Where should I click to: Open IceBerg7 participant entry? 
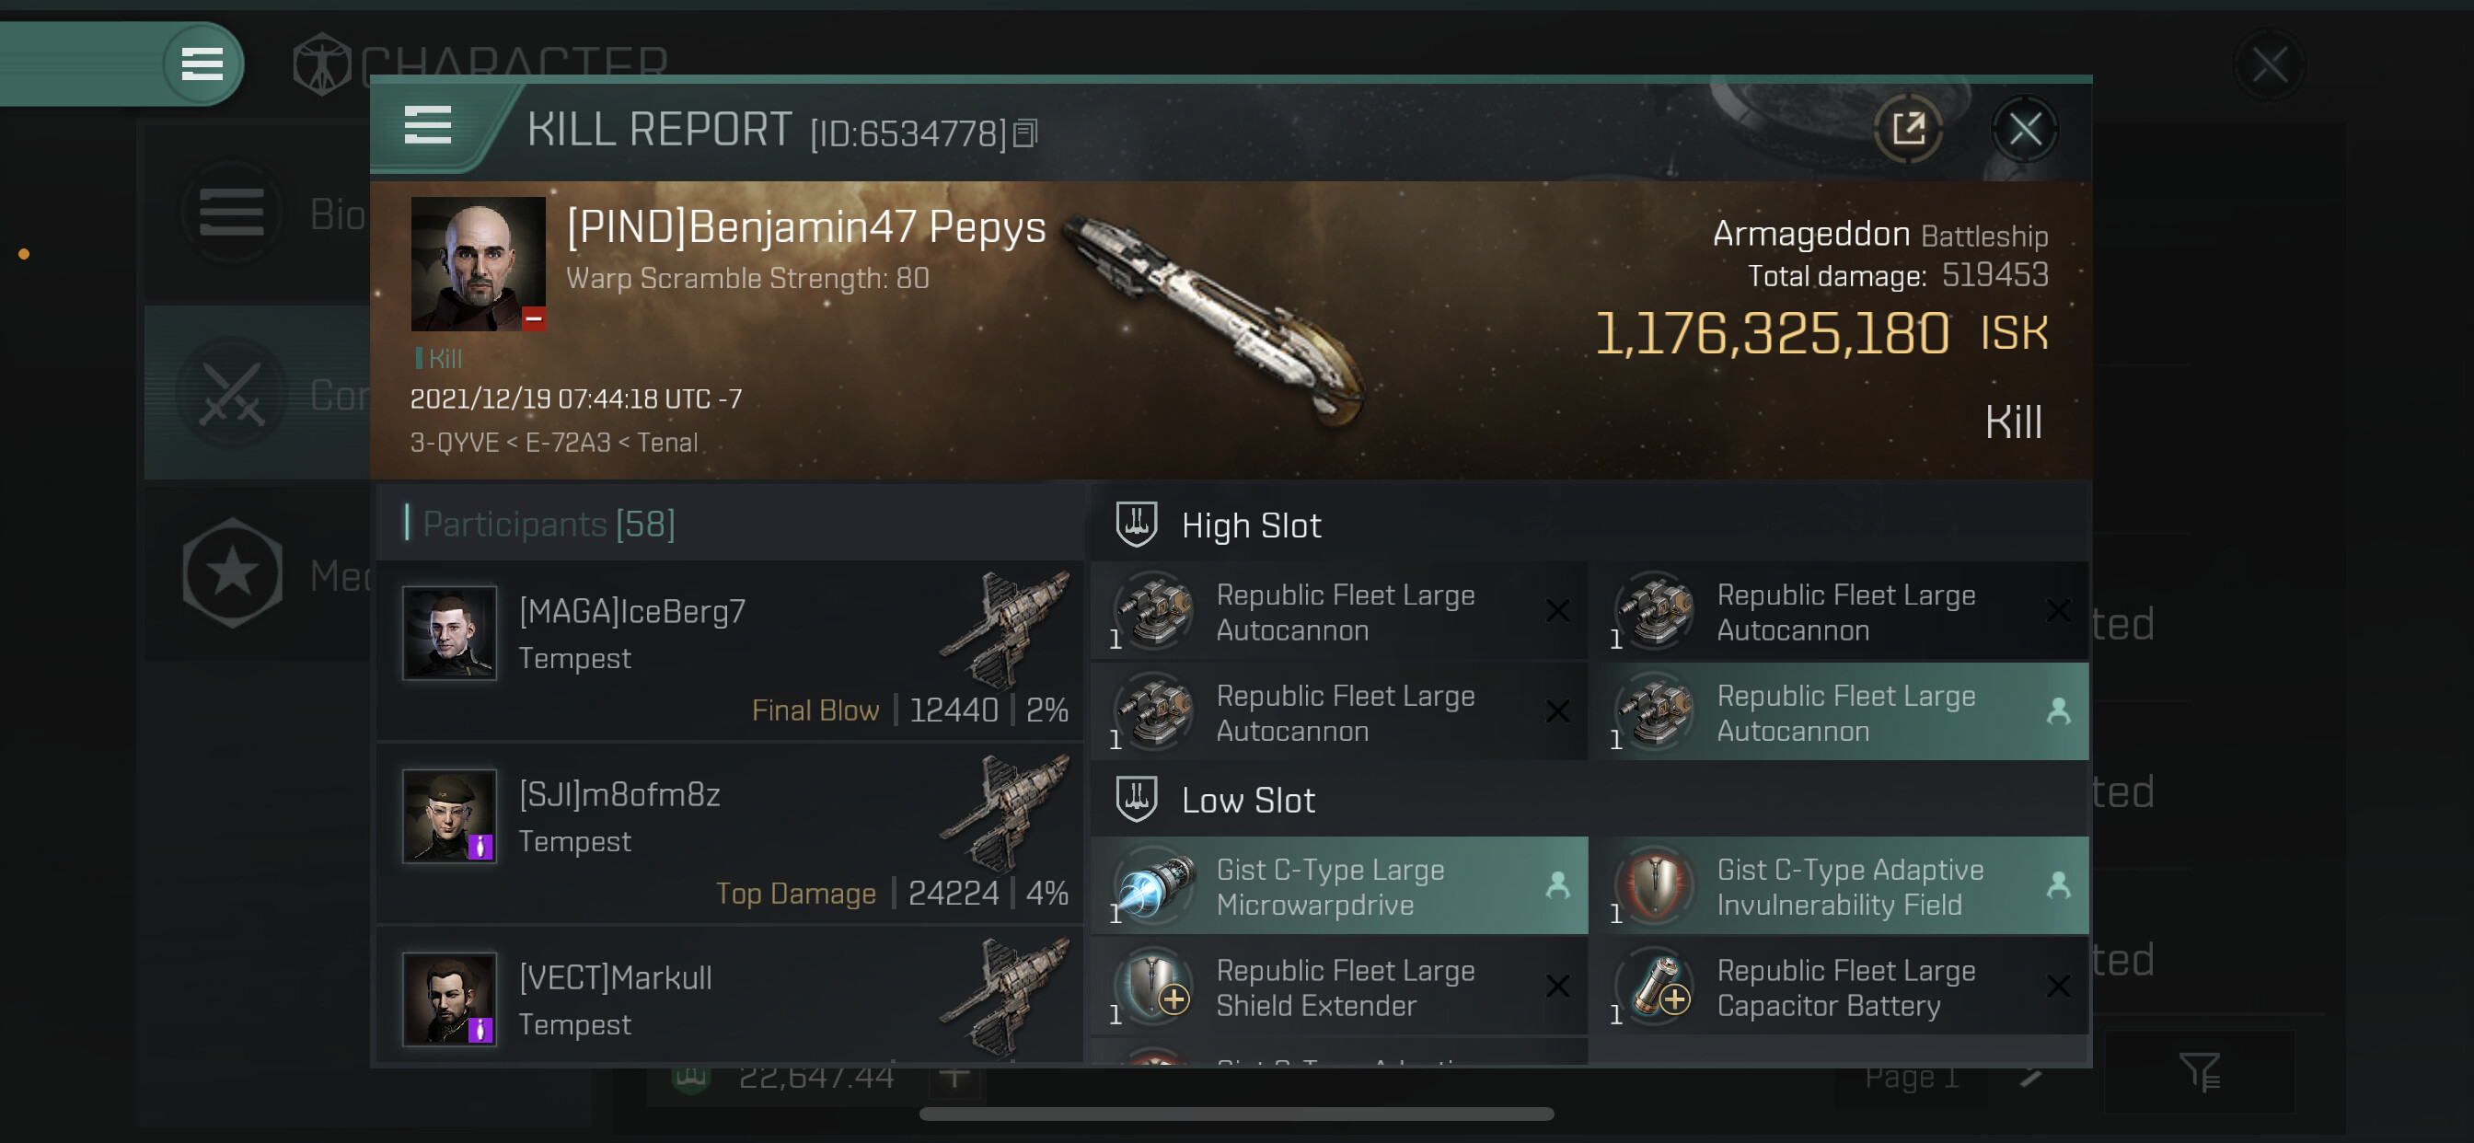[730, 652]
